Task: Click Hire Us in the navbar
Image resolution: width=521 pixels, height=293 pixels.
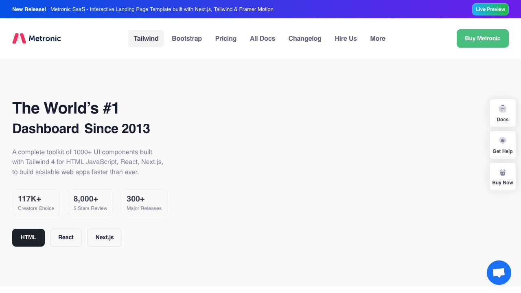Action: (346, 38)
